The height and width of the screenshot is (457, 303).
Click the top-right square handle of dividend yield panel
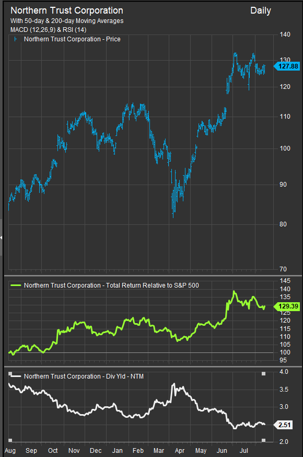(x=263, y=374)
